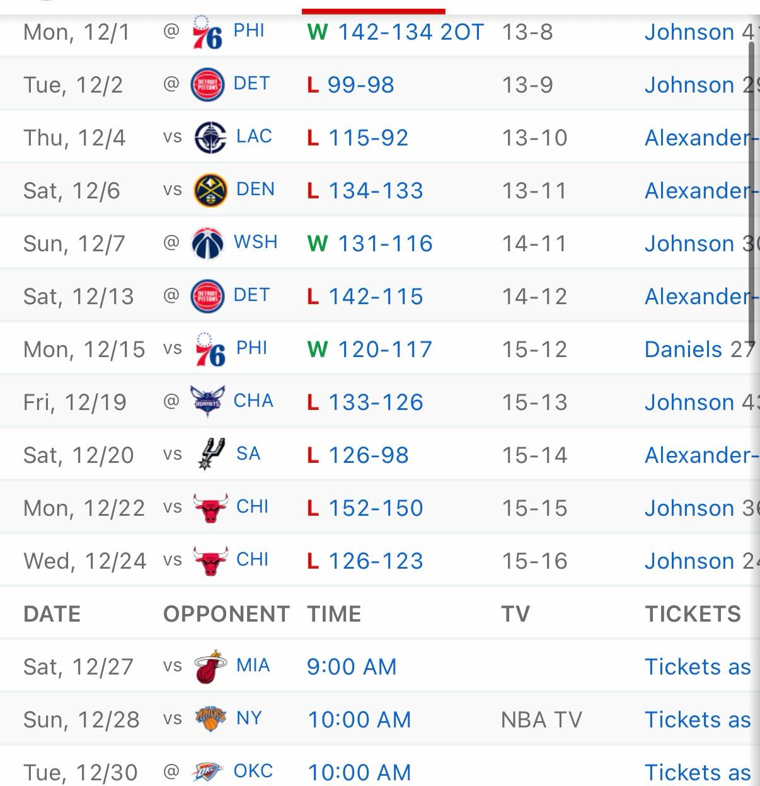
Task: Click the vertical scrollbar on the right edge
Action: pyautogui.click(x=751, y=189)
